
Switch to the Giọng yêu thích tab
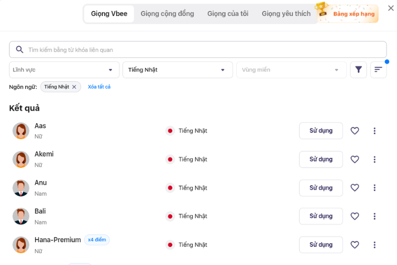coord(286,13)
